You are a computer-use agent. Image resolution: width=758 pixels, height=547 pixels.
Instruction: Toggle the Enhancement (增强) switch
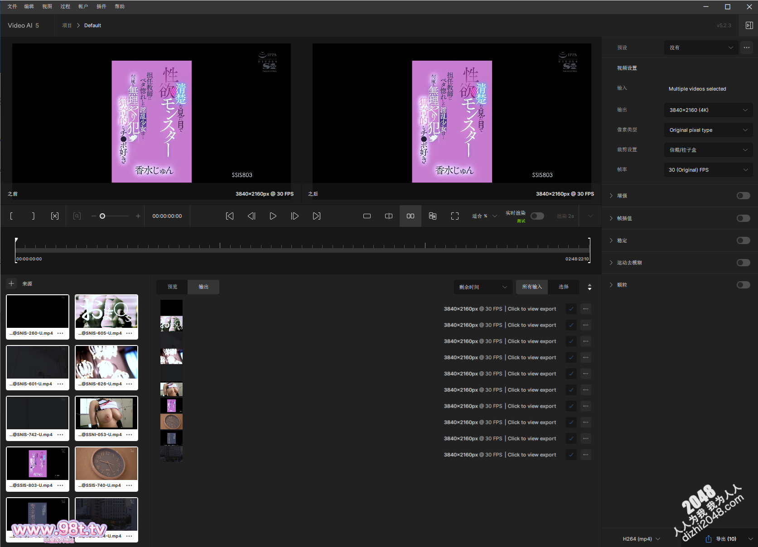click(744, 196)
